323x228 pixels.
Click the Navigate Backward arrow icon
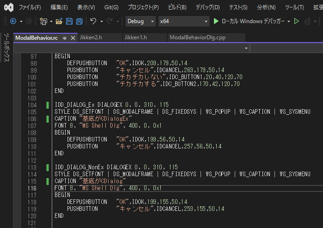click(x=13, y=21)
